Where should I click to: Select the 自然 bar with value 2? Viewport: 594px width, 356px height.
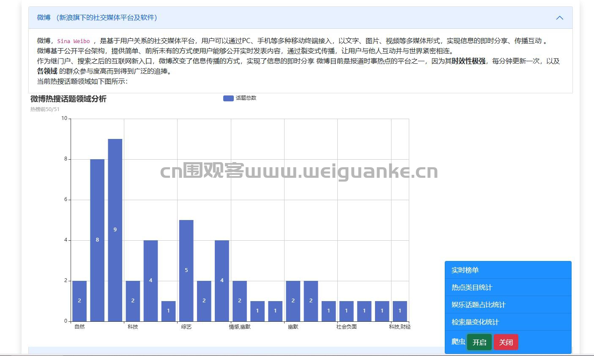[79, 301]
